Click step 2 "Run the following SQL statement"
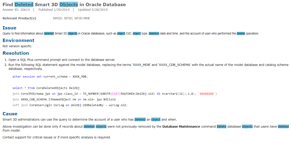Screen dimensions: 291x143 click(148, 67)
